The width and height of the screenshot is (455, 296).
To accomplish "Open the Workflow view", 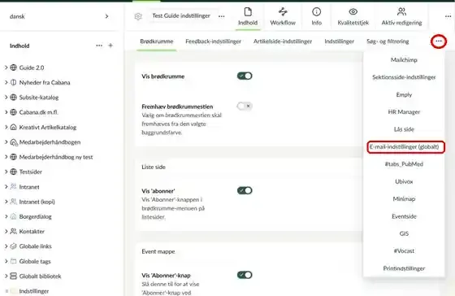I will click(x=283, y=16).
